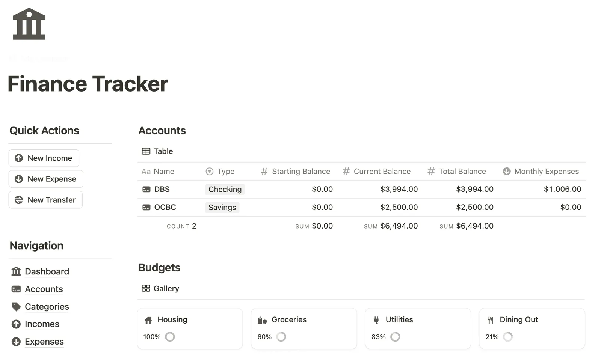This screenshot has height=354, width=601.
Task: Open the Type column header menu
Action: click(220, 172)
